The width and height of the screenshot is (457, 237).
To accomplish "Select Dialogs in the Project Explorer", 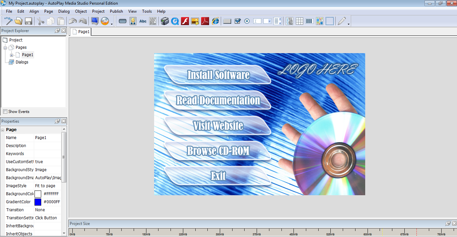I will tap(22, 62).
